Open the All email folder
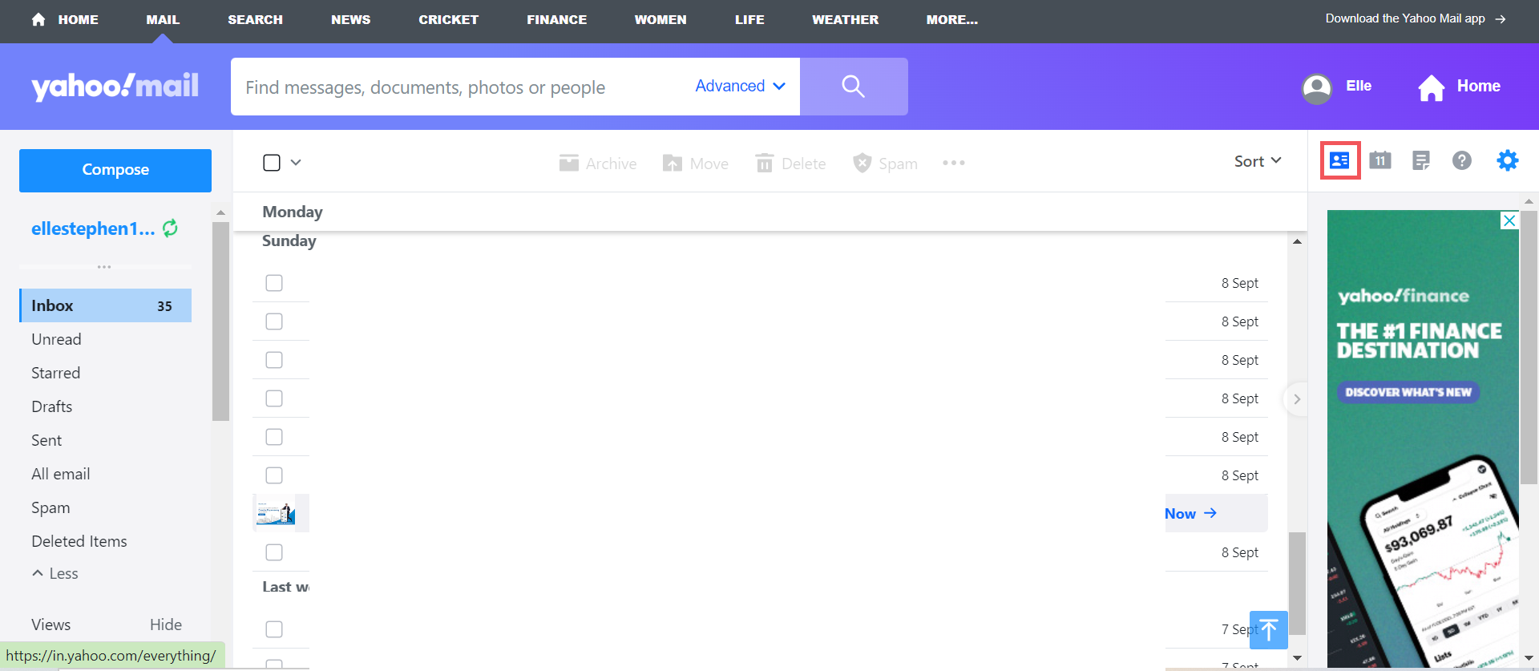 (x=61, y=474)
